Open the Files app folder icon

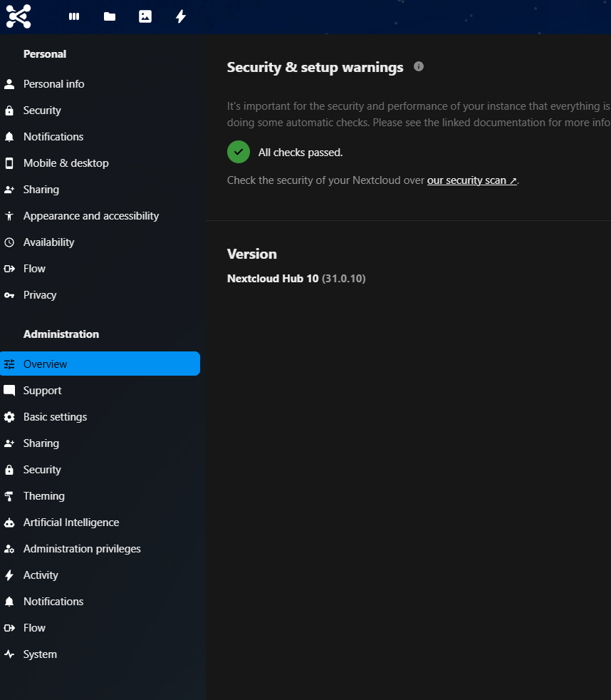[110, 16]
